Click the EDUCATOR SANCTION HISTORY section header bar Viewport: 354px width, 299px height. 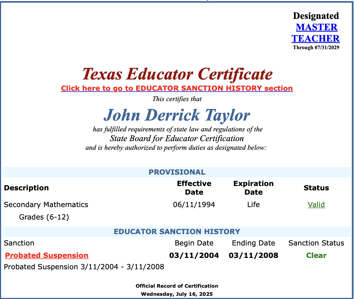click(x=177, y=232)
